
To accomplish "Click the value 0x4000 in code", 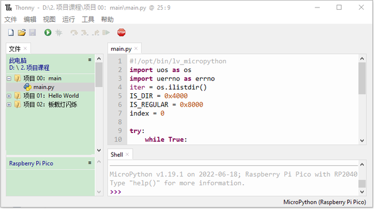I will click(x=176, y=96).
